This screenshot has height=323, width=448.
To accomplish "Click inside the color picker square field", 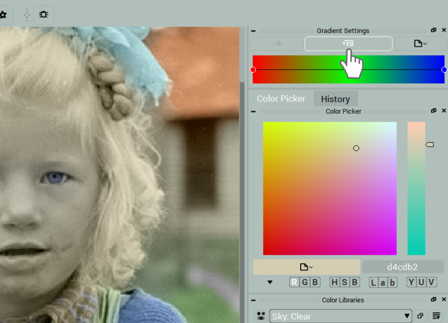I will pyautogui.click(x=330, y=188).
